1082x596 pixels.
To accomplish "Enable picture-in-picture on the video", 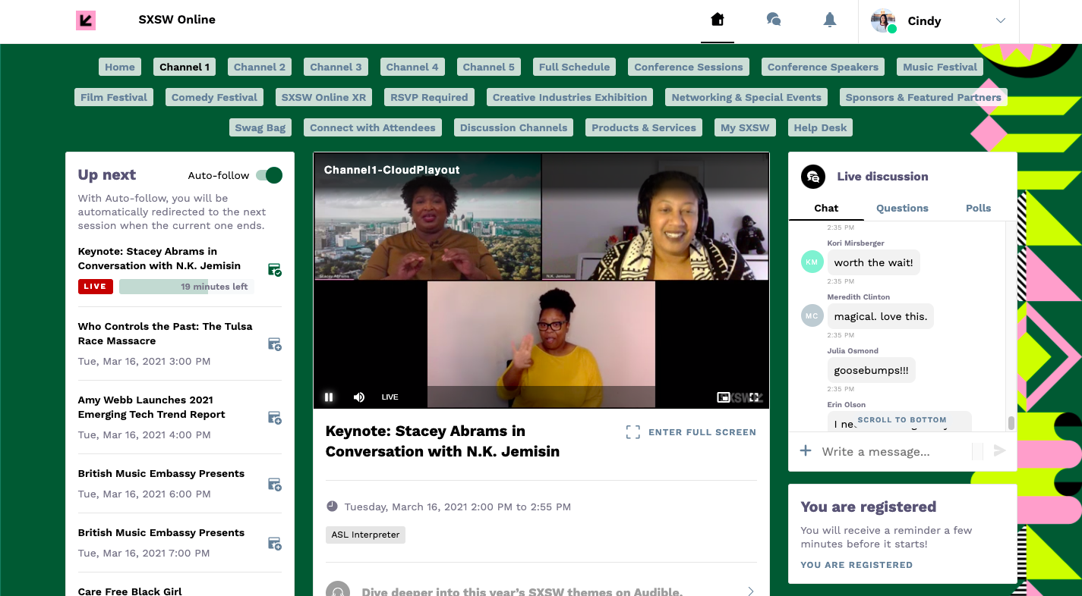I will [724, 397].
